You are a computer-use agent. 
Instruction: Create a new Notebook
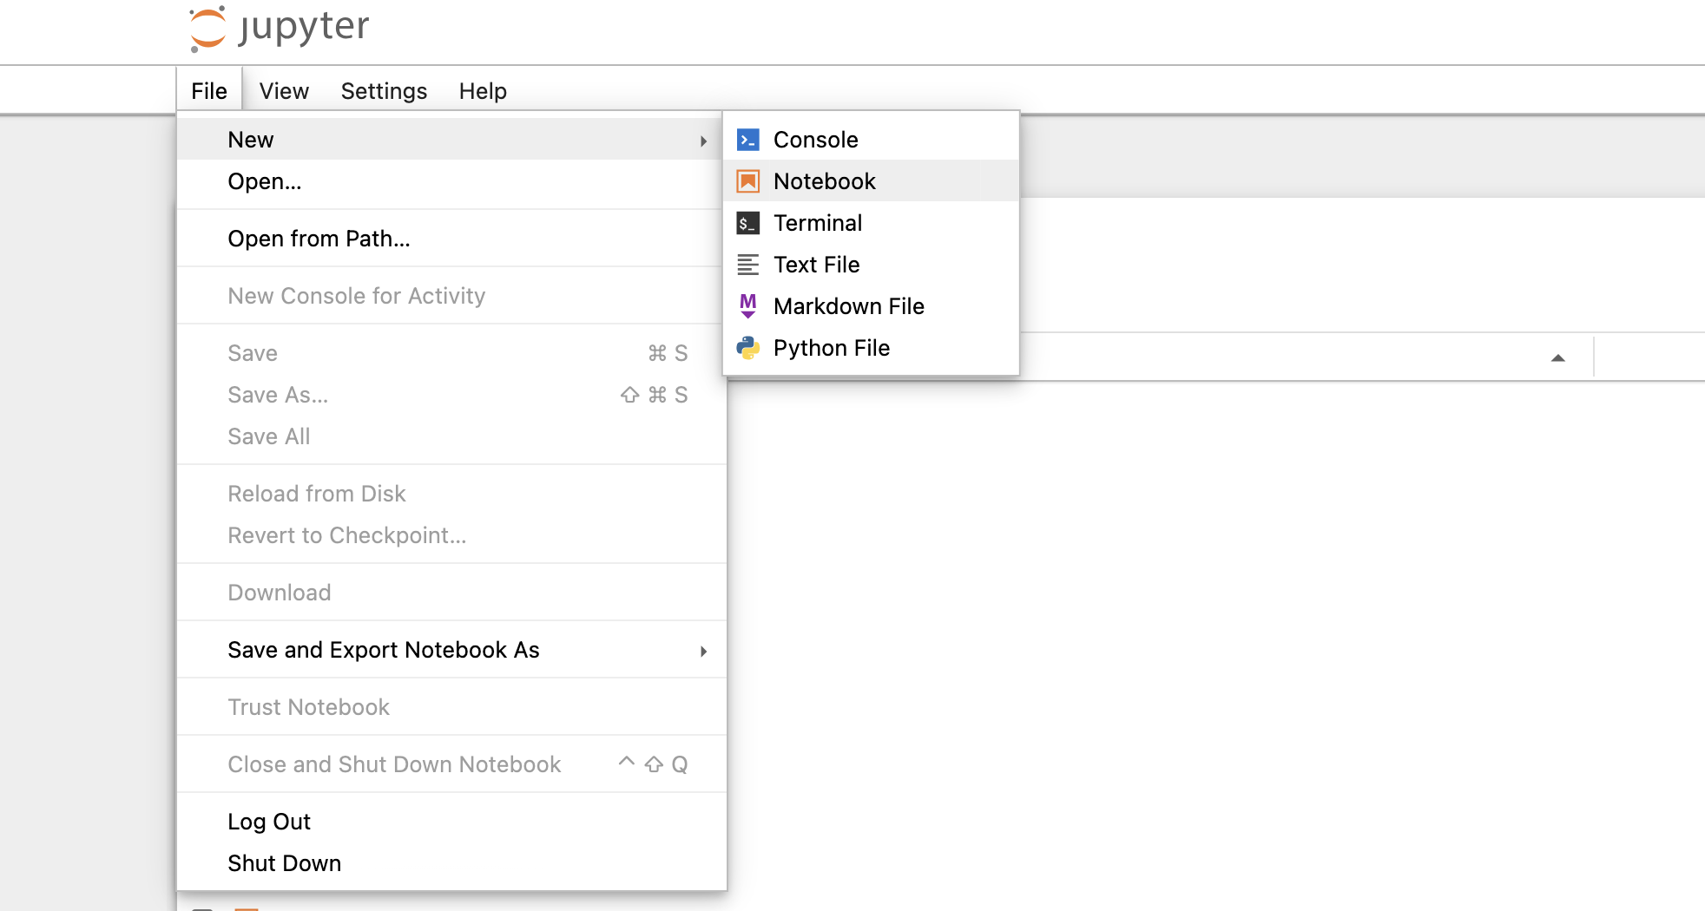tap(871, 181)
